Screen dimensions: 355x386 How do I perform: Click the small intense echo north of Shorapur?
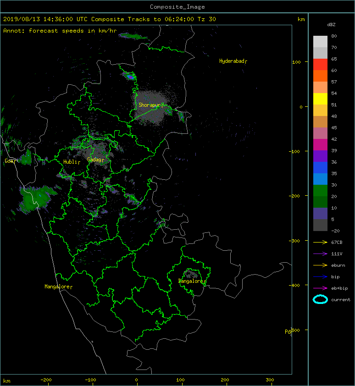click(x=129, y=76)
